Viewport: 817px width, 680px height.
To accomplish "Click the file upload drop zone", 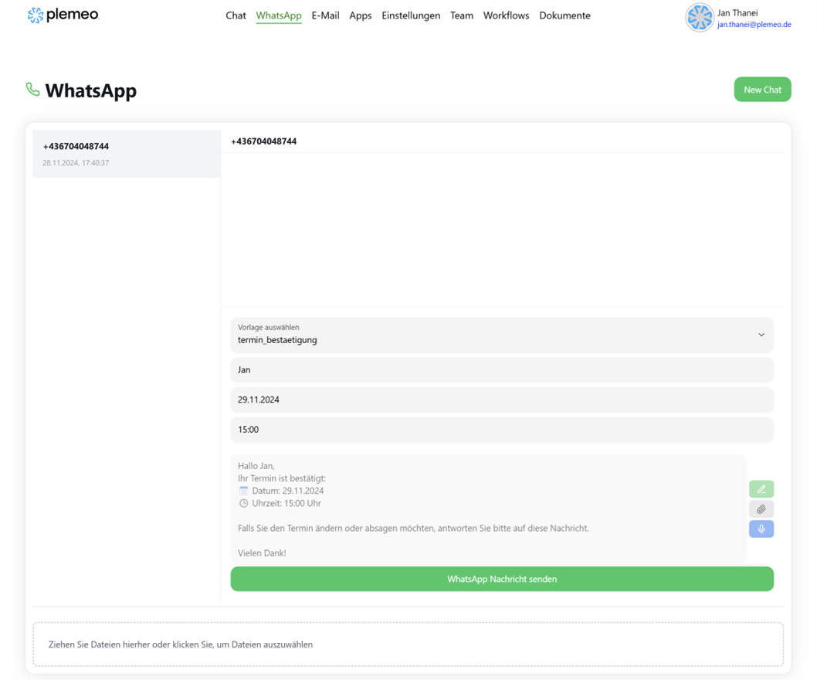I will 408,644.
